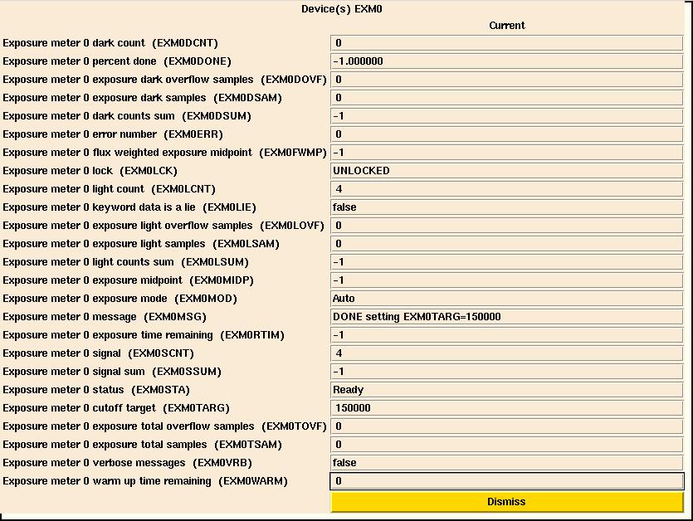Select the percent done field showing -1.000000
The image size is (693, 521).
506,61
